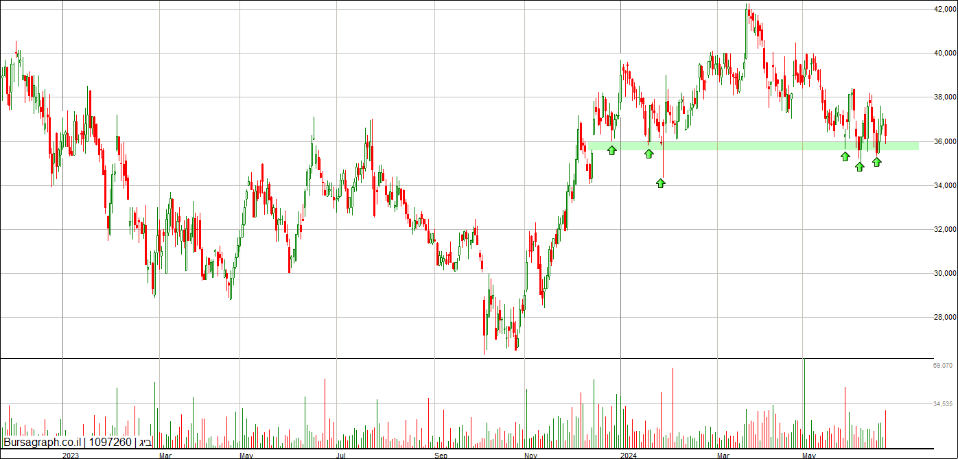
Task: Click the Bursagraph.co.il source text
Action: [41, 443]
